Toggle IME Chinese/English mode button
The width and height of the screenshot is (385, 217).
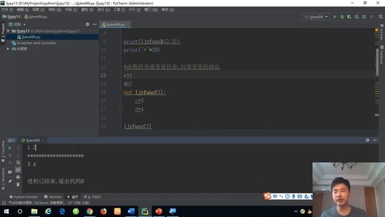click(x=275, y=197)
